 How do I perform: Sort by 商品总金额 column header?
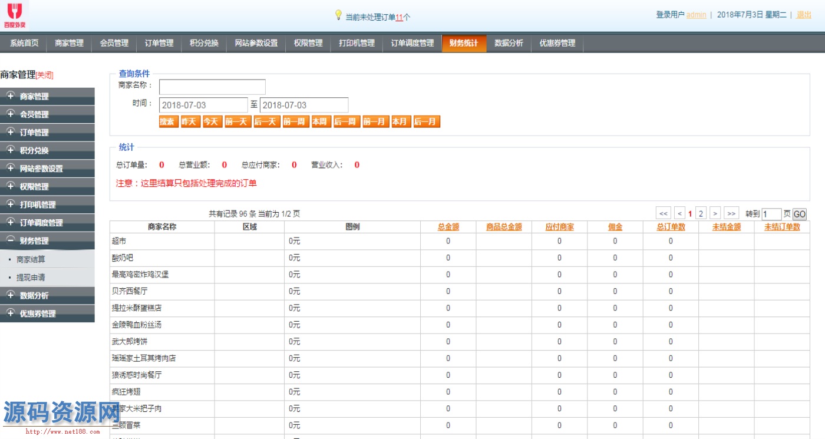coord(504,227)
